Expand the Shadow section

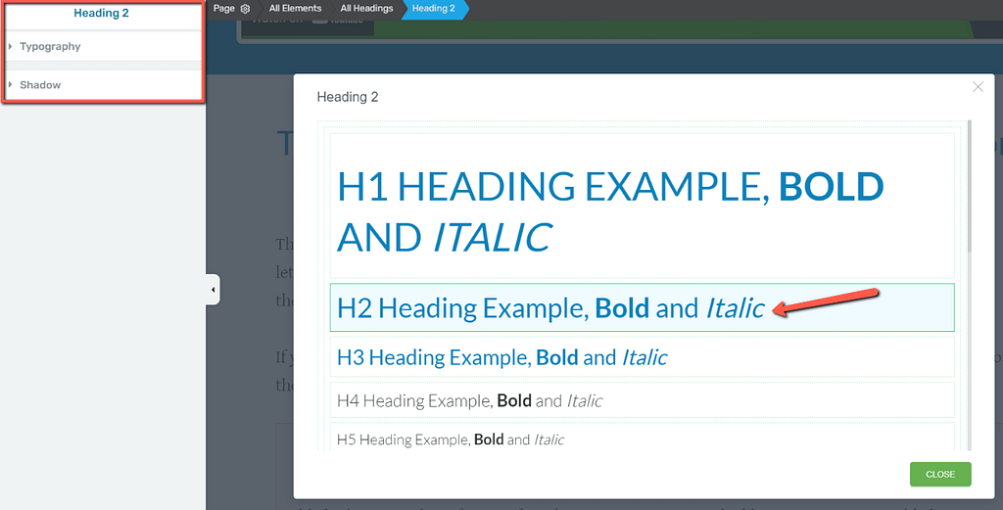pyautogui.click(x=102, y=85)
